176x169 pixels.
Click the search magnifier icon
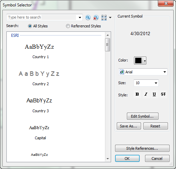tap(88, 18)
